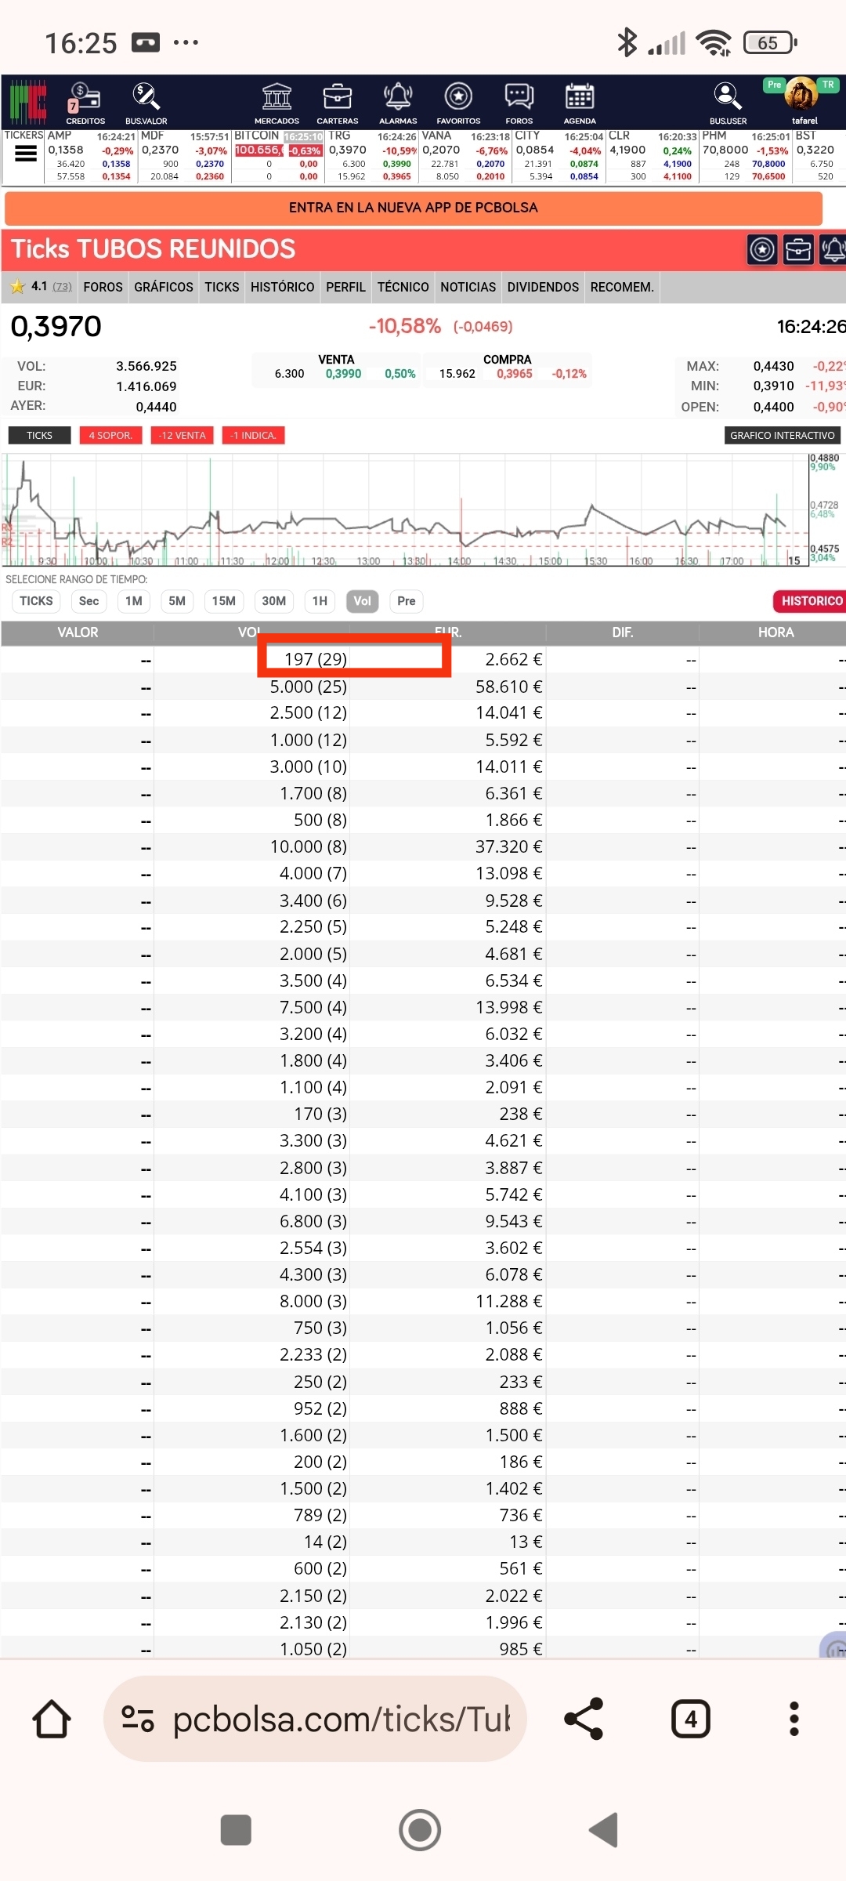The image size is (846, 1881).
Task: Open the BusUser search icon
Action: [x=728, y=103]
